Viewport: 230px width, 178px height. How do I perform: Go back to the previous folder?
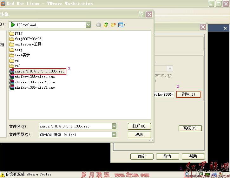coord(98,25)
